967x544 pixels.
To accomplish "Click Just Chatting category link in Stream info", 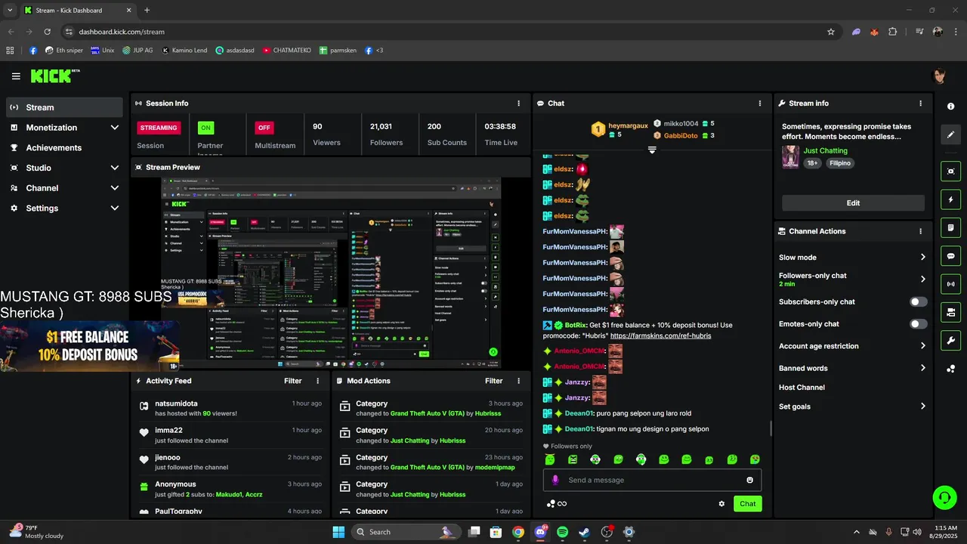I will (826, 151).
